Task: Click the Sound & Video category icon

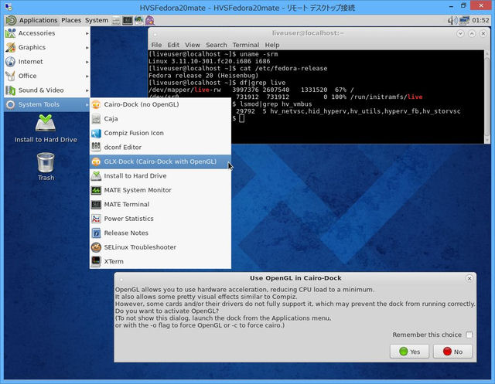Action: coord(10,90)
